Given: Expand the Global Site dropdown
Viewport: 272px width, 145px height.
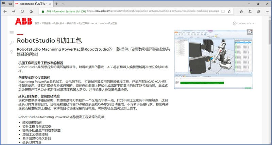Looking at the screenshot, I should click(243, 23).
